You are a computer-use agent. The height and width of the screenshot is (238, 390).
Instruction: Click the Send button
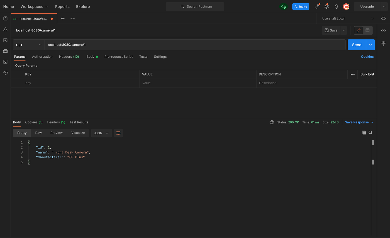(x=357, y=45)
